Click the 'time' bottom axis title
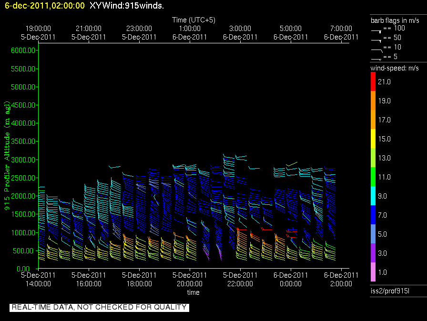Image resolution: width=427 pixels, height=321 pixels. click(x=193, y=292)
